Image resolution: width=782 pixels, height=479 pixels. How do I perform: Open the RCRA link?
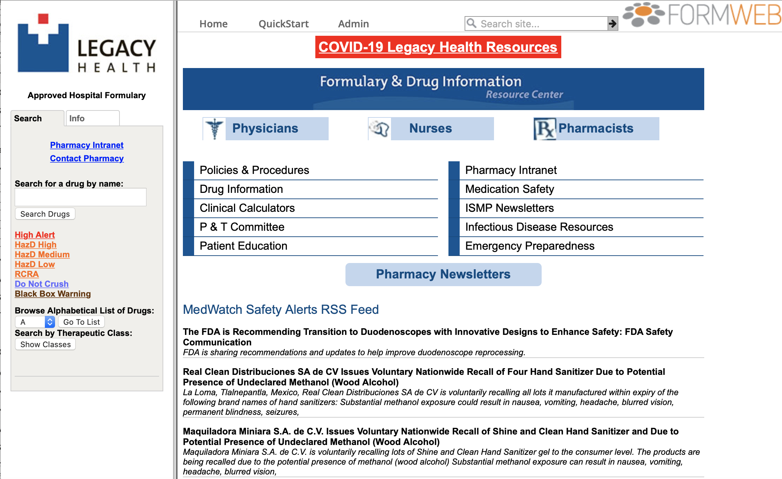(27, 274)
